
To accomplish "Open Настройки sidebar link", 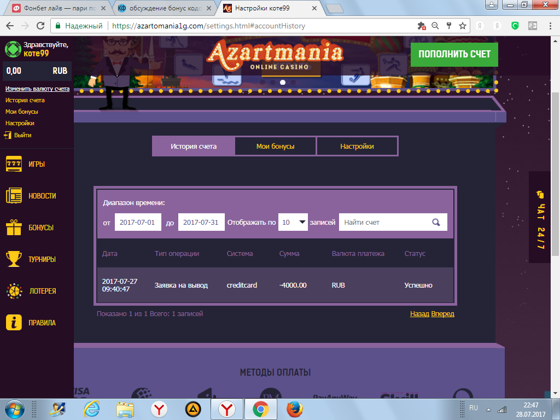I will [x=20, y=123].
